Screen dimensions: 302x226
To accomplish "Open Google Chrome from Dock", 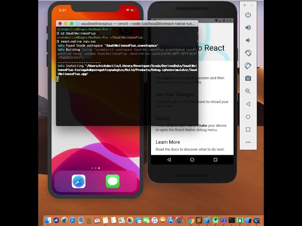I will pos(191,220).
